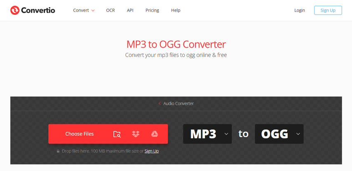
Task: Open the OGG target format dropdown
Action: point(279,134)
